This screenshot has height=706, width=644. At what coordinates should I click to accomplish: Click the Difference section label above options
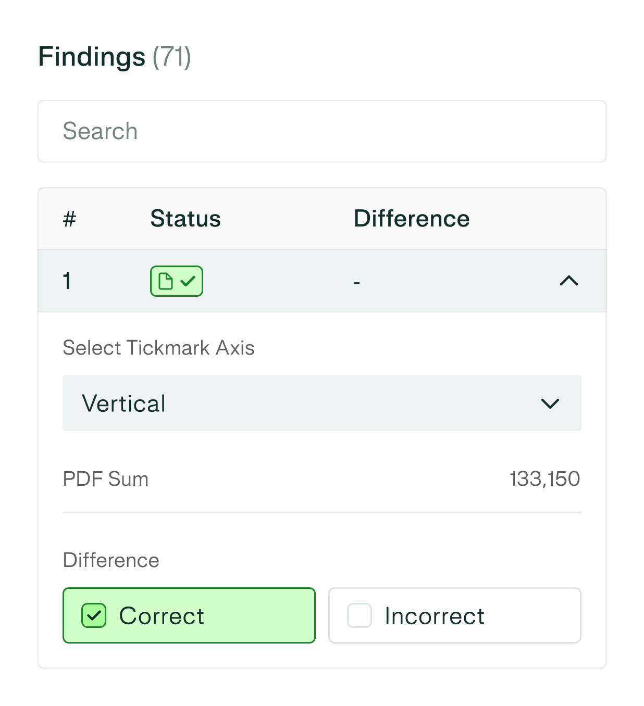(x=111, y=560)
